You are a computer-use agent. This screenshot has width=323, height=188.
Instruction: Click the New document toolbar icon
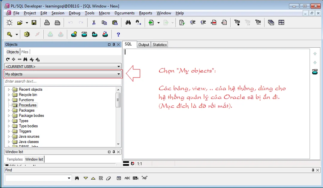pos(10,22)
